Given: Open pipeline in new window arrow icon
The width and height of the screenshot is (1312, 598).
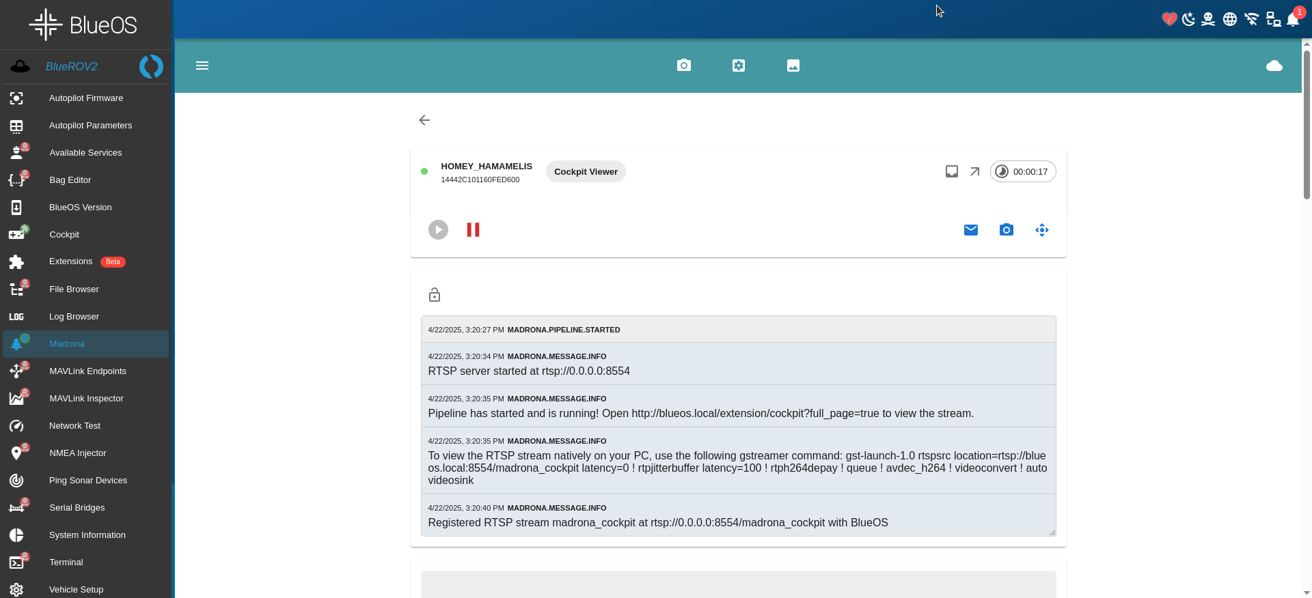Looking at the screenshot, I should [975, 171].
